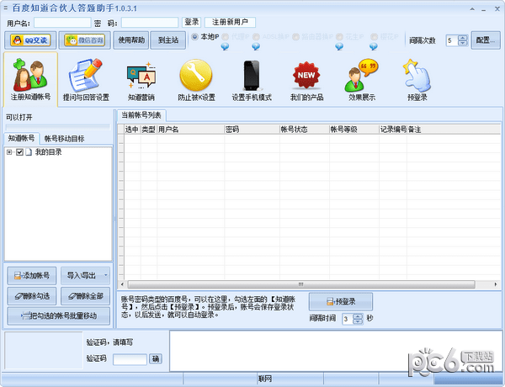
Task: Click the QQ交谈 chat button
Action: pyautogui.click(x=30, y=40)
